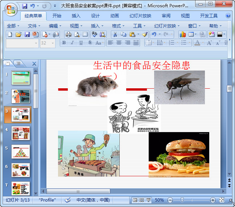235x207 pixels.
Task: Customize Quick Access Toolbar dropdown arrow
Action: [x=55, y=6]
